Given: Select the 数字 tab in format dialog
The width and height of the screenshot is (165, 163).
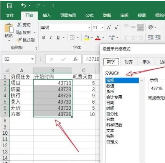Looking at the screenshot, I should (111, 62).
